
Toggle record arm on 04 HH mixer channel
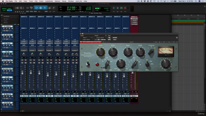point(51,60)
